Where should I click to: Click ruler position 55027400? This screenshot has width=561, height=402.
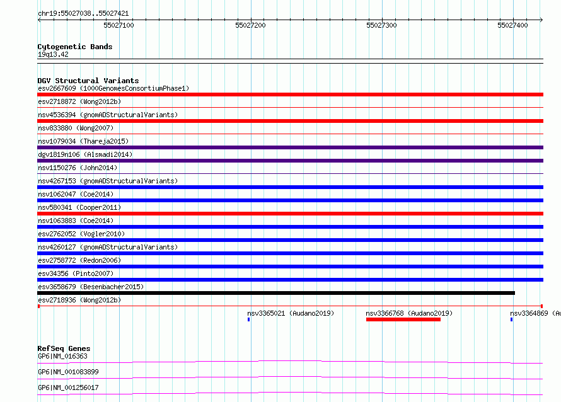tap(512, 25)
